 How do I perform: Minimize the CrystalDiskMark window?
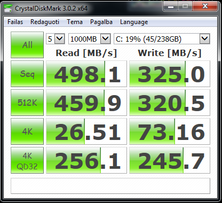coord(170,6)
